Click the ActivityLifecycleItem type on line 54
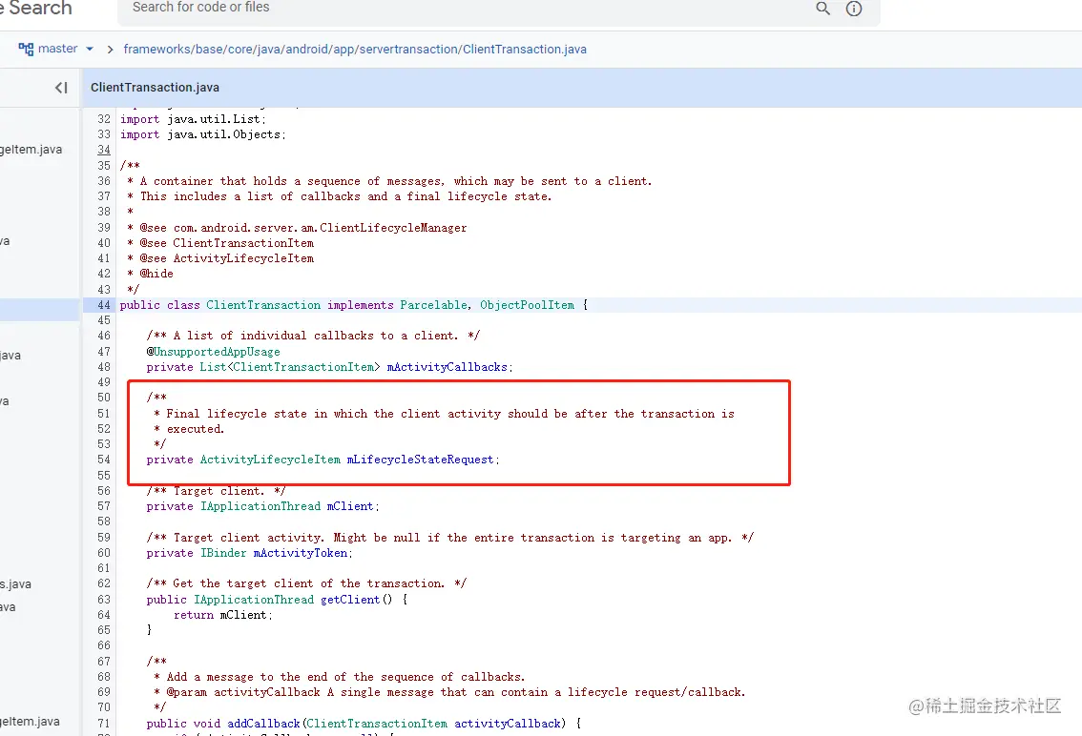The width and height of the screenshot is (1082, 736). pos(270,460)
